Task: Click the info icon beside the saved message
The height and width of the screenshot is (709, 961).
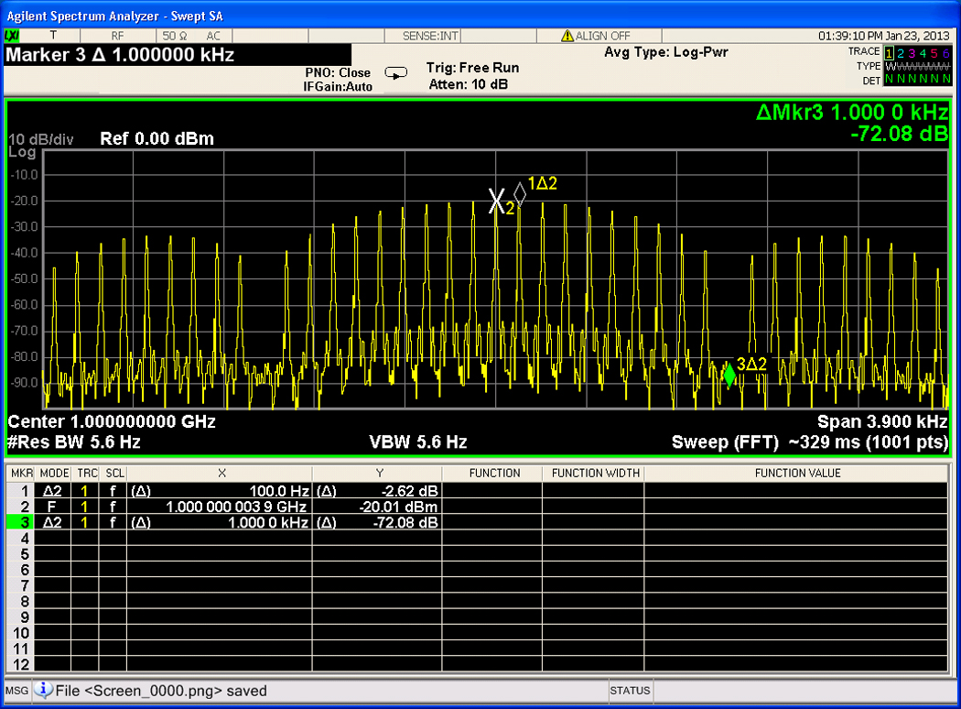Action: [x=43, y=690]
